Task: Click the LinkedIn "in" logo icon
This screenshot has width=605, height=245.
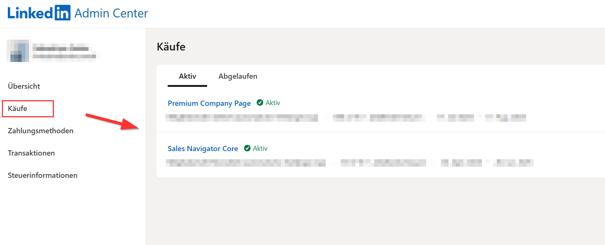Action: pyautogui.click(x=62, y=13)
